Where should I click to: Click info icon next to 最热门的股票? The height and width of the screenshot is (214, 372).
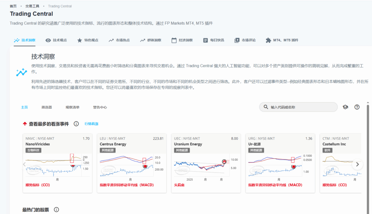pyautogui.click(x=56, y=210)
